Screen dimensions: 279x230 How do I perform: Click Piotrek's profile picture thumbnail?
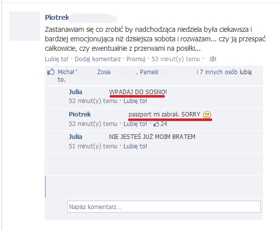pyautogui.click(x=24, y=26)
